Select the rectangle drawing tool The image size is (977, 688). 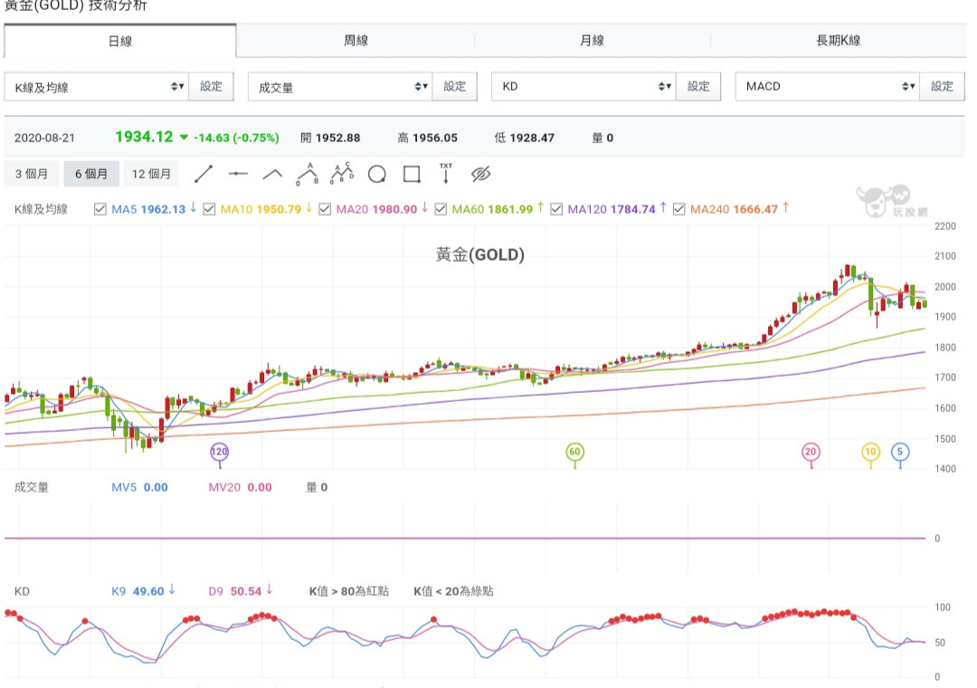coord(412,174)
